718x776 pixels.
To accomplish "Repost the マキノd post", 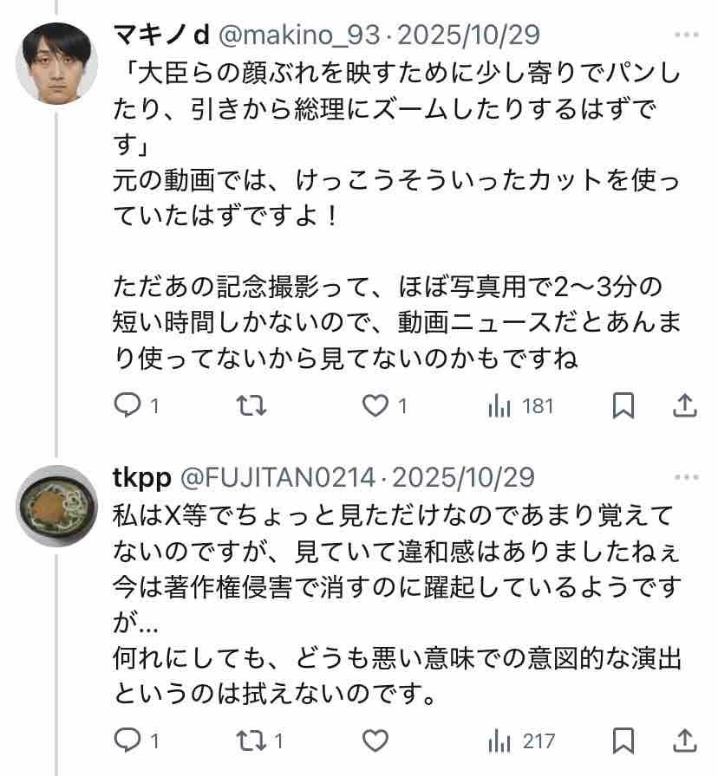I will click(x=251, y=405).
